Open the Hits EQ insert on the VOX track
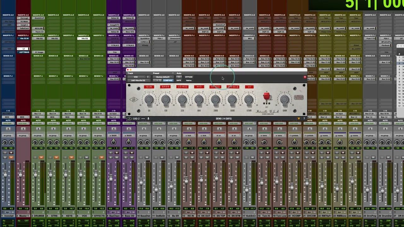 (x=84, y=38)
